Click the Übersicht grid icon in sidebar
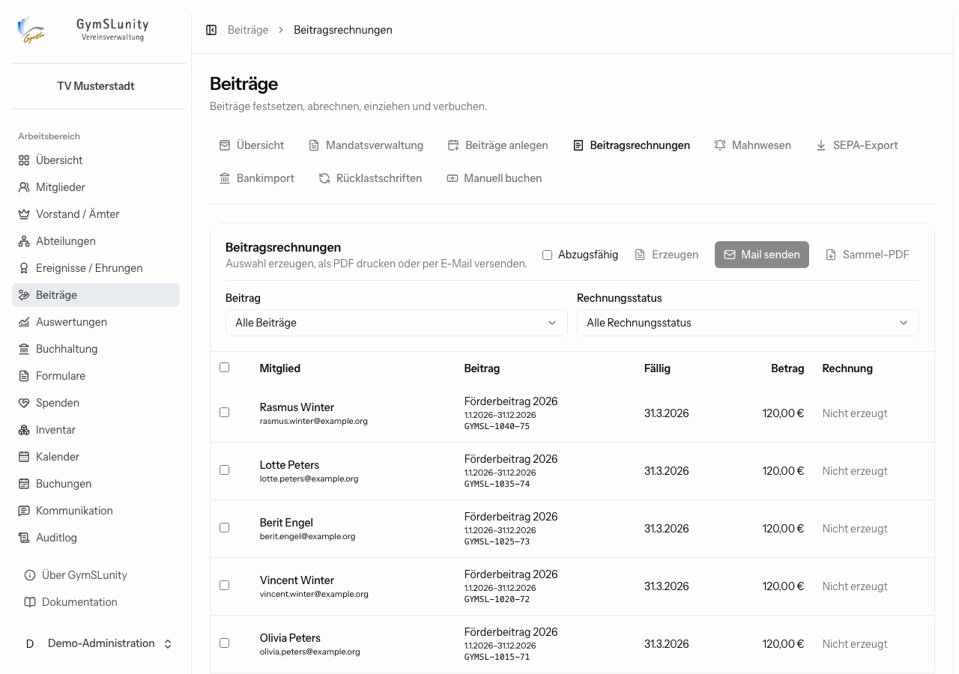 pos(24,160)
